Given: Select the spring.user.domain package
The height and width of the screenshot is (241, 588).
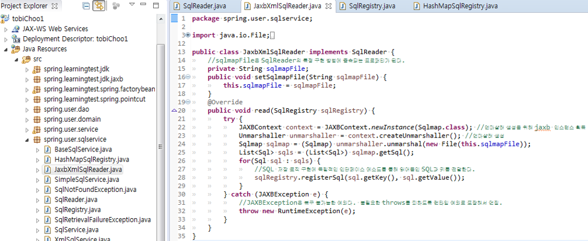Looking at the screenshot, I should point(72,119).
